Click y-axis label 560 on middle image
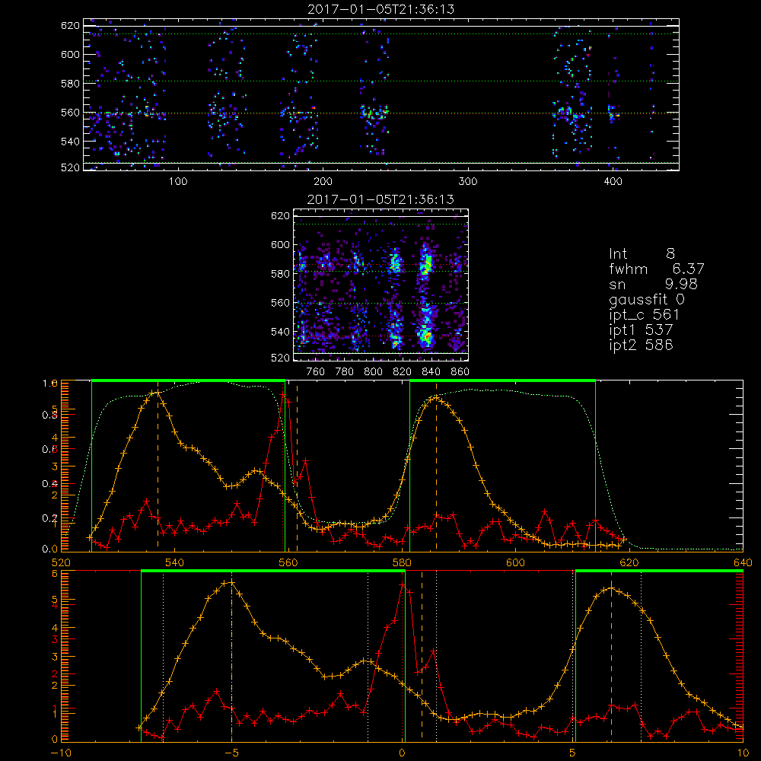Viewport: 761px width, 761px height. coord(281,303)
